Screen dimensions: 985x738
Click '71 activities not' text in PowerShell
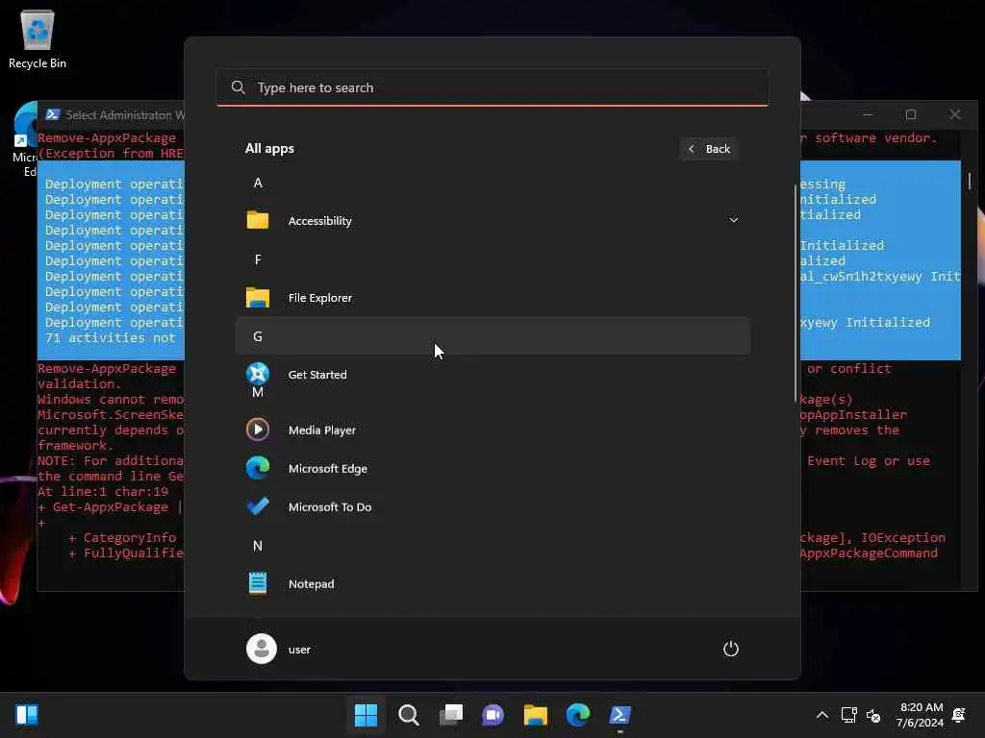[111, 337]
